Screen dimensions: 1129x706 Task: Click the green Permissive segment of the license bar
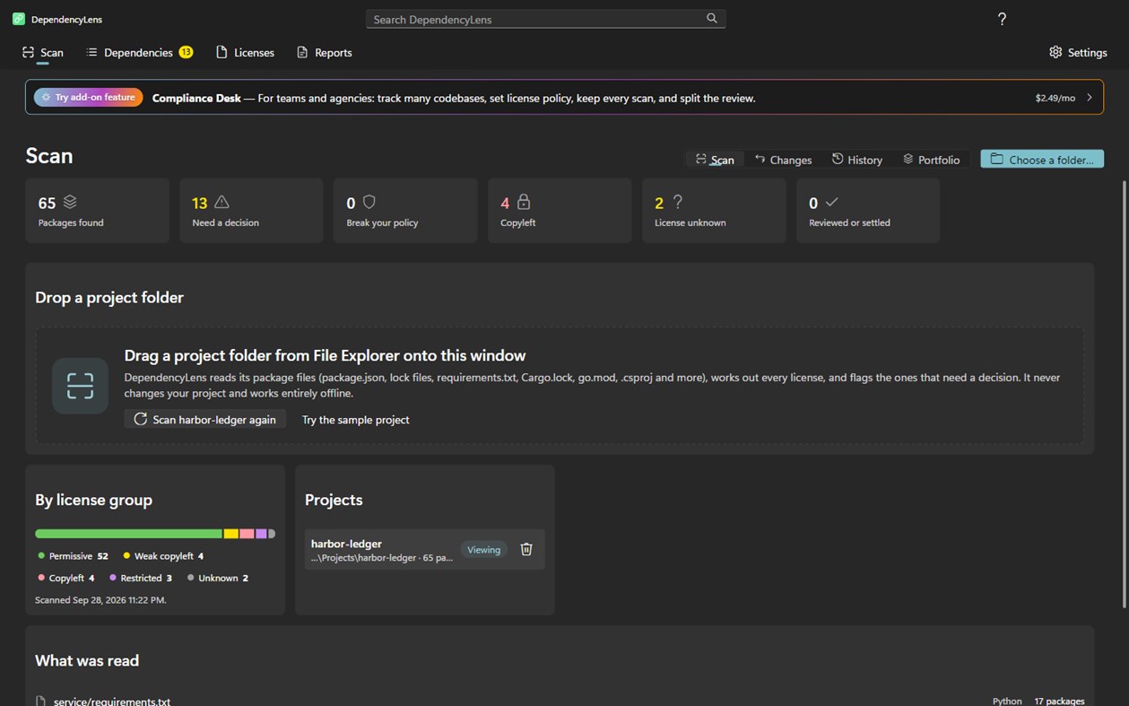click(128, 534)
